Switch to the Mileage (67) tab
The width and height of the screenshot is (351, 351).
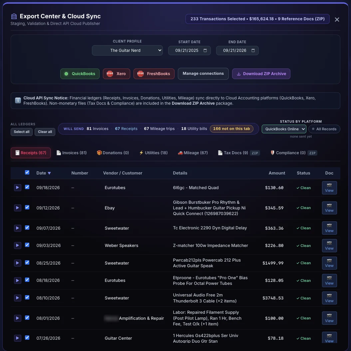point(193,153)
